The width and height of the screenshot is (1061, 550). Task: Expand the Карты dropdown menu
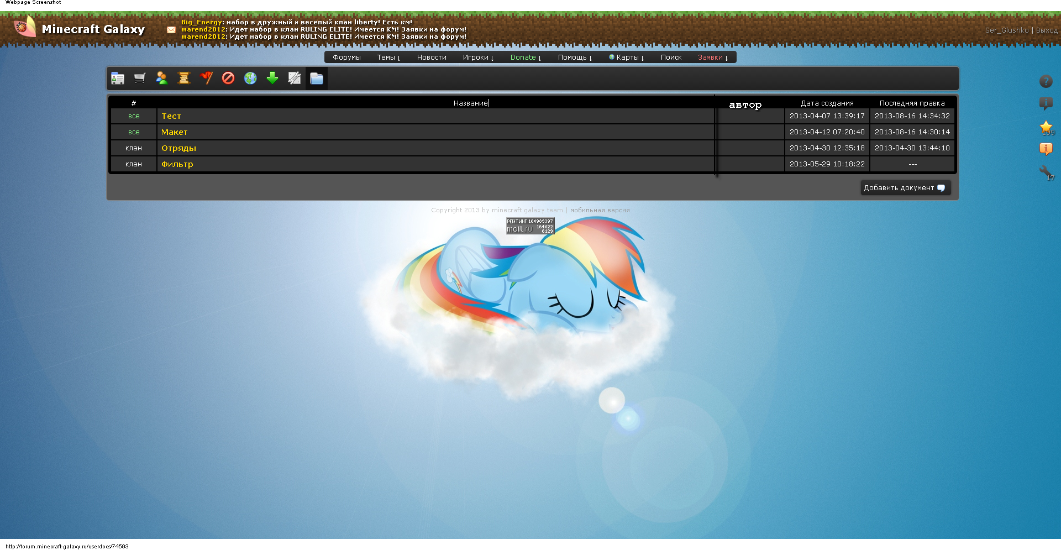[627, 57]
